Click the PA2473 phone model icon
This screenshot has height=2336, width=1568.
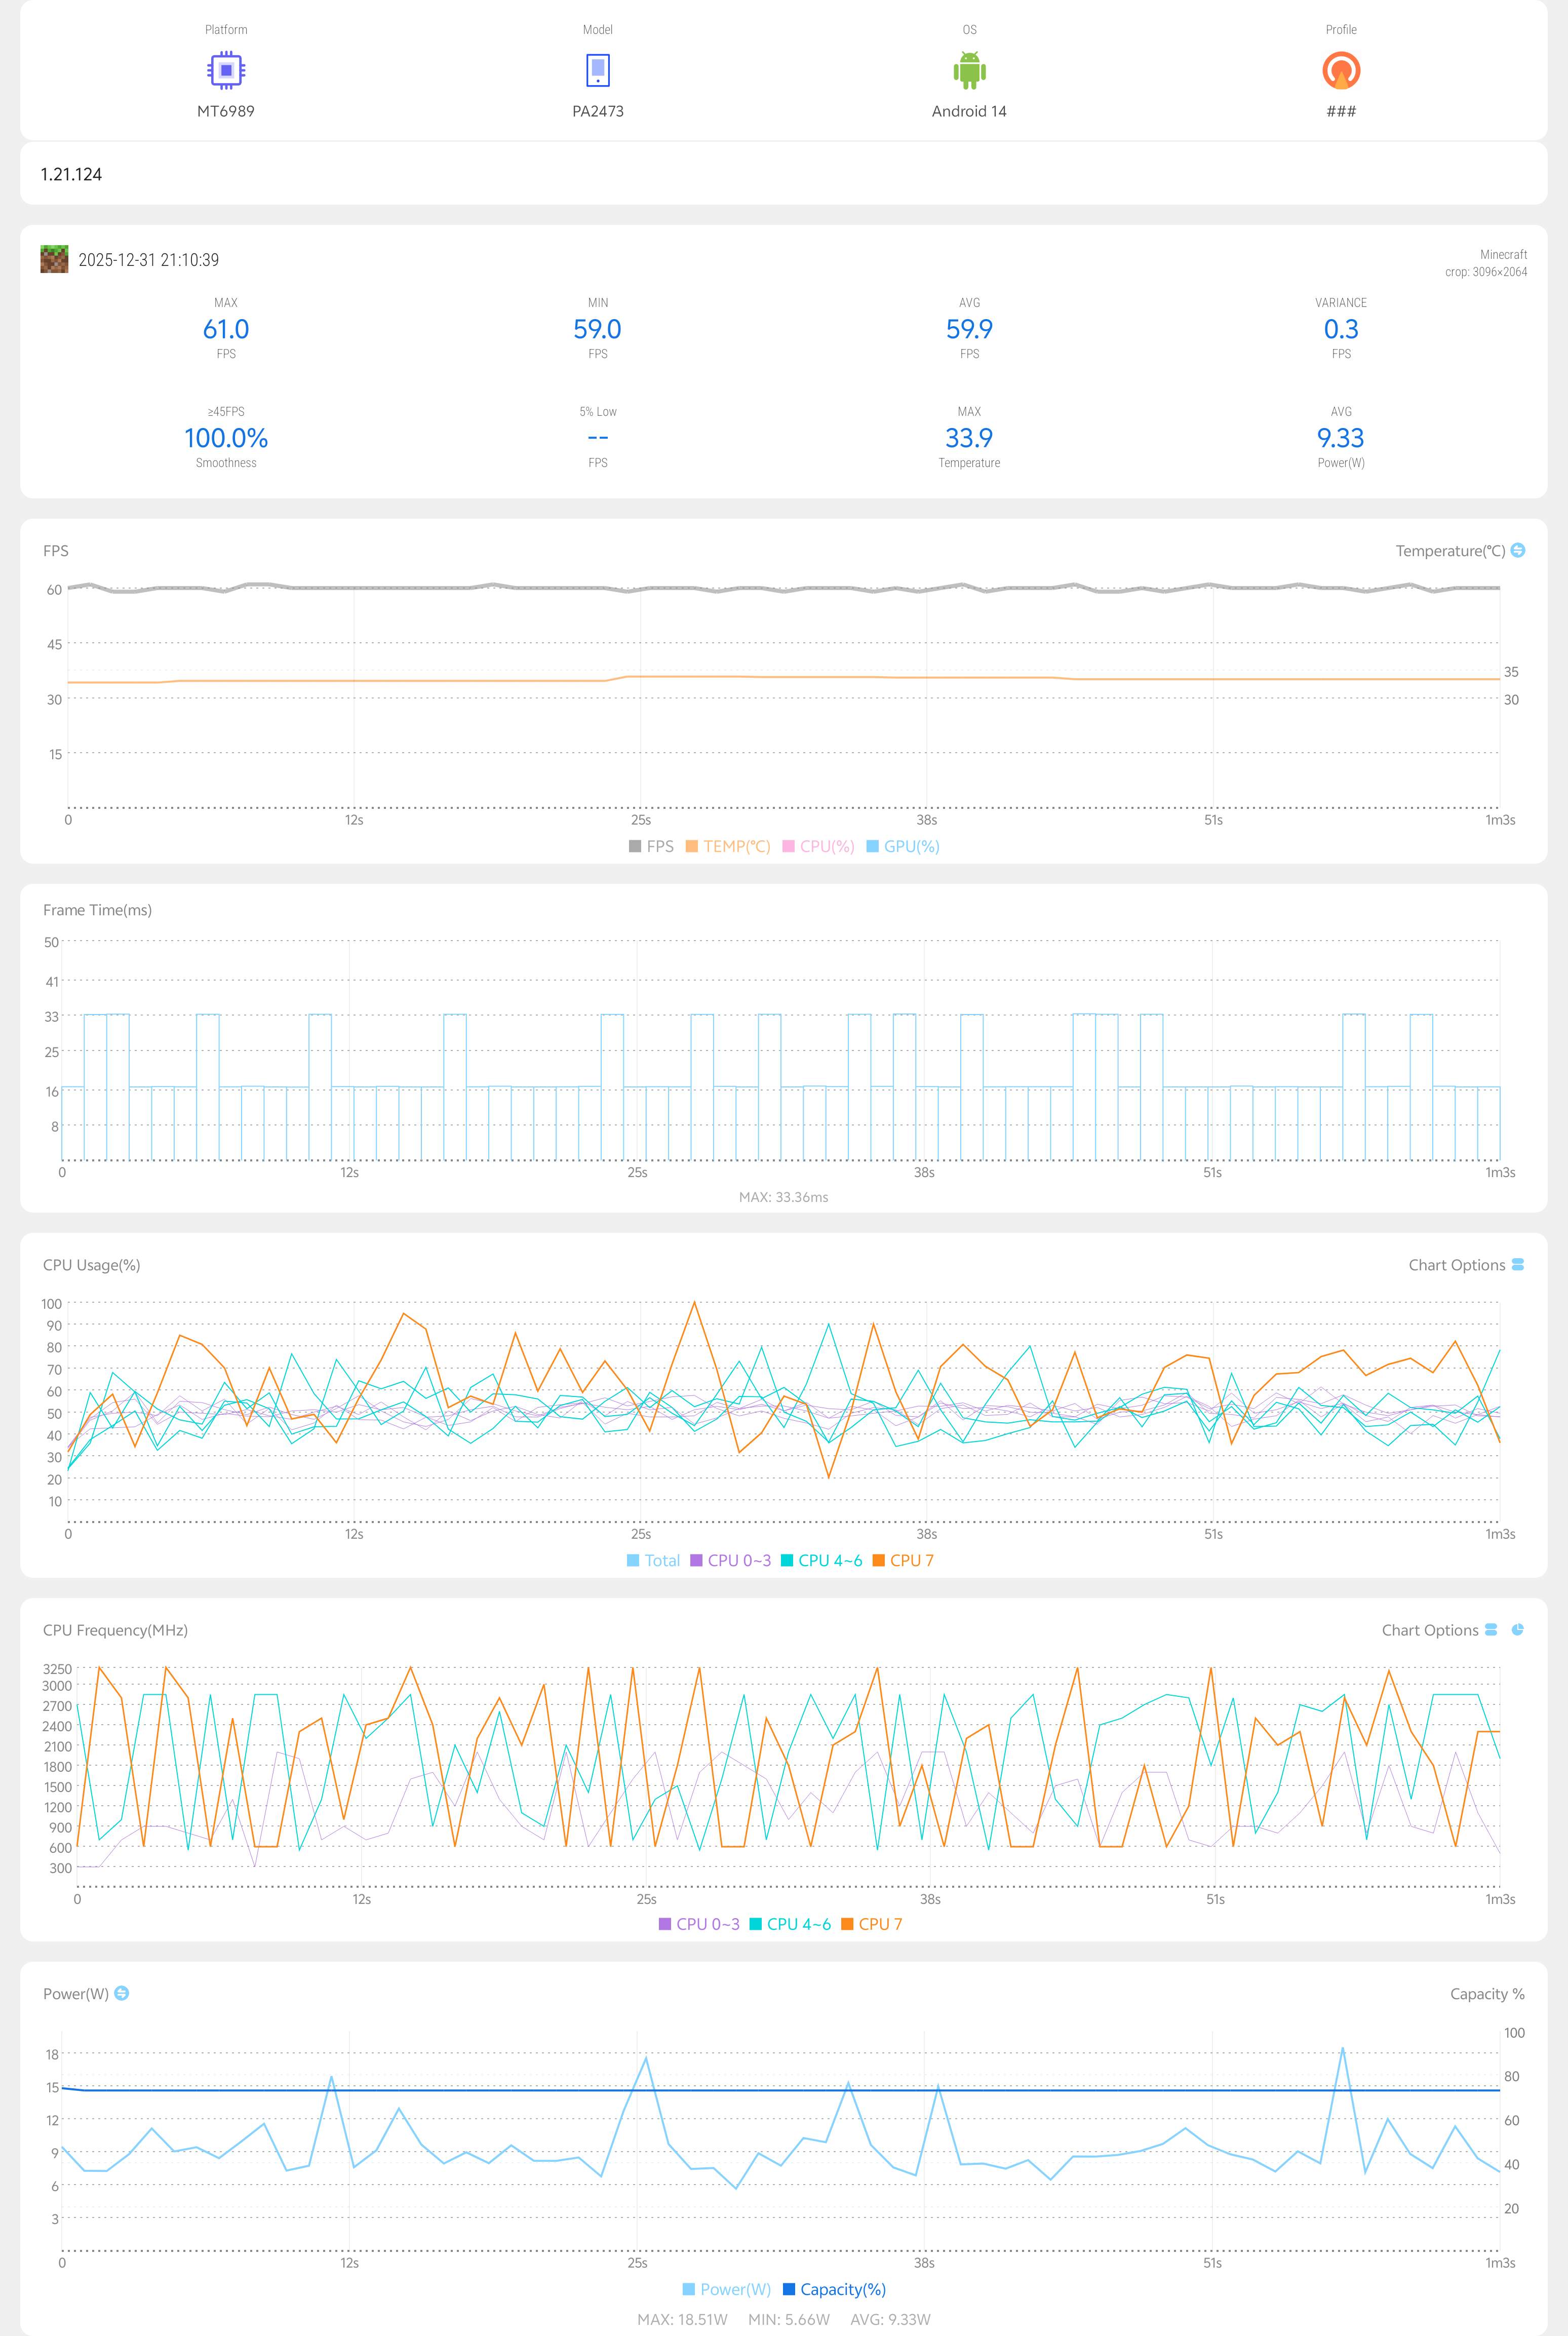pyautogui.click(x=598, y=70)
